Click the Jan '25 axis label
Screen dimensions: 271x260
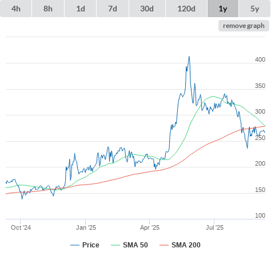[86, 227]
